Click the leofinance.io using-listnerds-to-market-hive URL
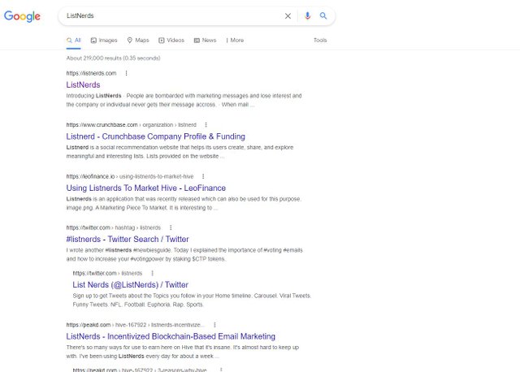 click(x=130, y=176)
